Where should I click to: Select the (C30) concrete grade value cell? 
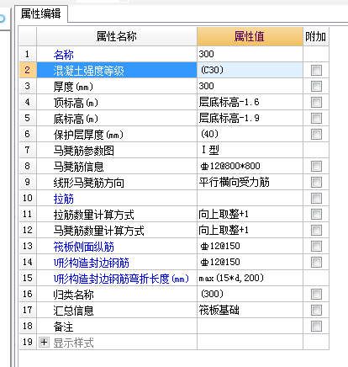click(x=250, y=70)
